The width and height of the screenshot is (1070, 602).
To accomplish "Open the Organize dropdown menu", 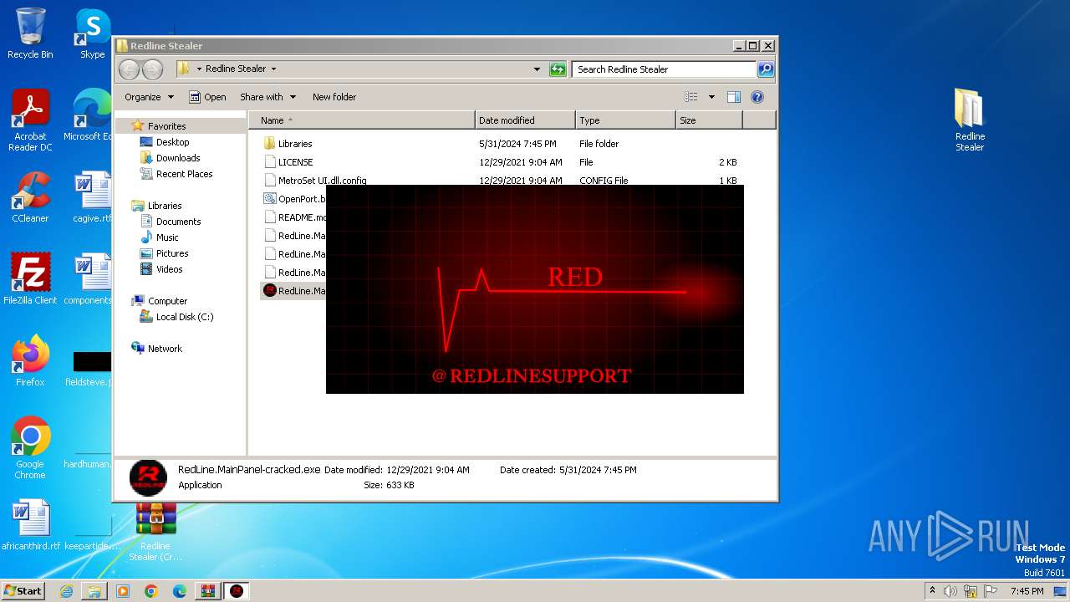I will coord(150,97).
